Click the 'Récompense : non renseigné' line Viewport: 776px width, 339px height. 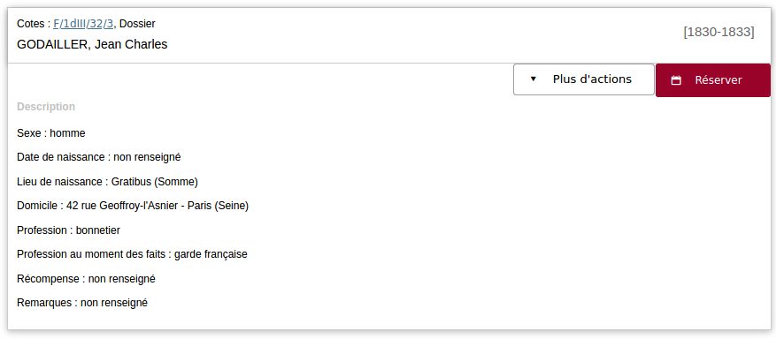(x=86, y=279)
